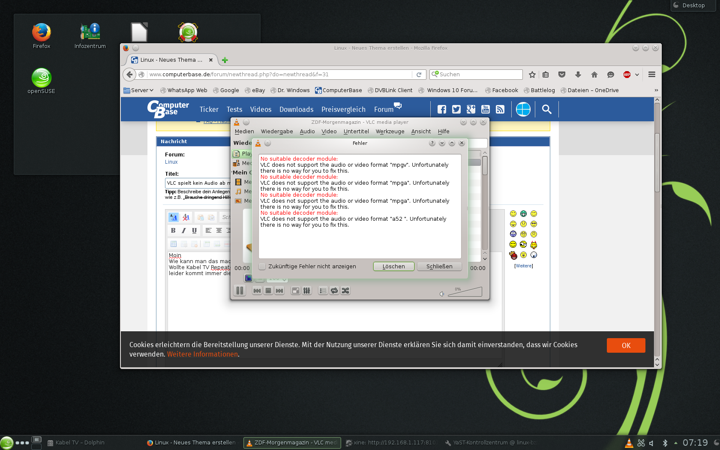
Task: Toggle the forum editor source mode icon
Action: (173, 217)
